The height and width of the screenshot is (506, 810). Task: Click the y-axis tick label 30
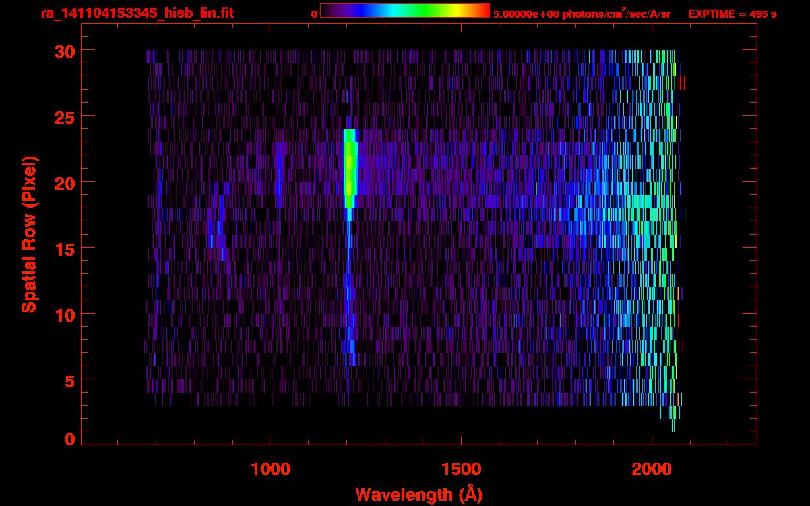pyautogui.click(x=65, y=51)
